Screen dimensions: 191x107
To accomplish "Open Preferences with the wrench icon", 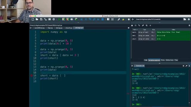I will coord(119,19).
